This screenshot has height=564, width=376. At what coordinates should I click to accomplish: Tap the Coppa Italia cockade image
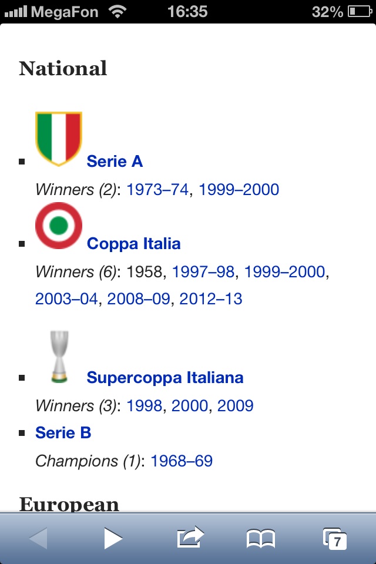[59, 226]
